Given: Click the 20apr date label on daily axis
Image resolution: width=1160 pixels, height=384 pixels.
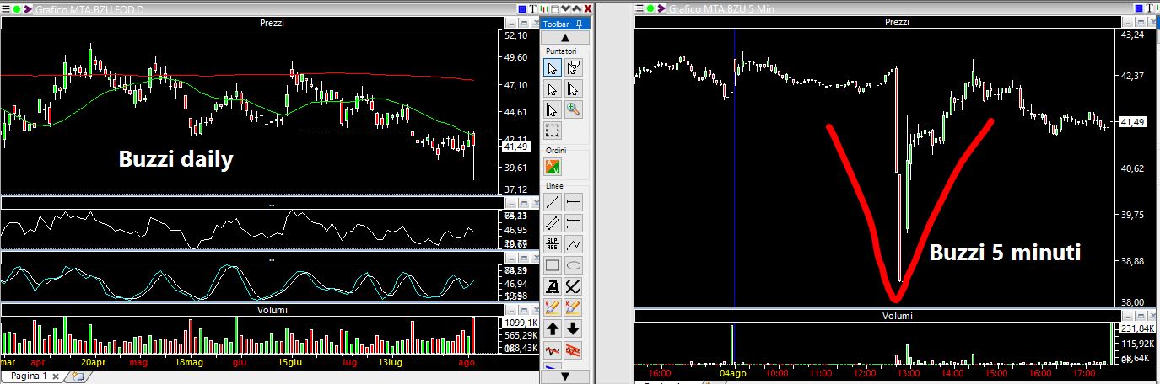Looking at the screenshot, I should tap(93, 362).
